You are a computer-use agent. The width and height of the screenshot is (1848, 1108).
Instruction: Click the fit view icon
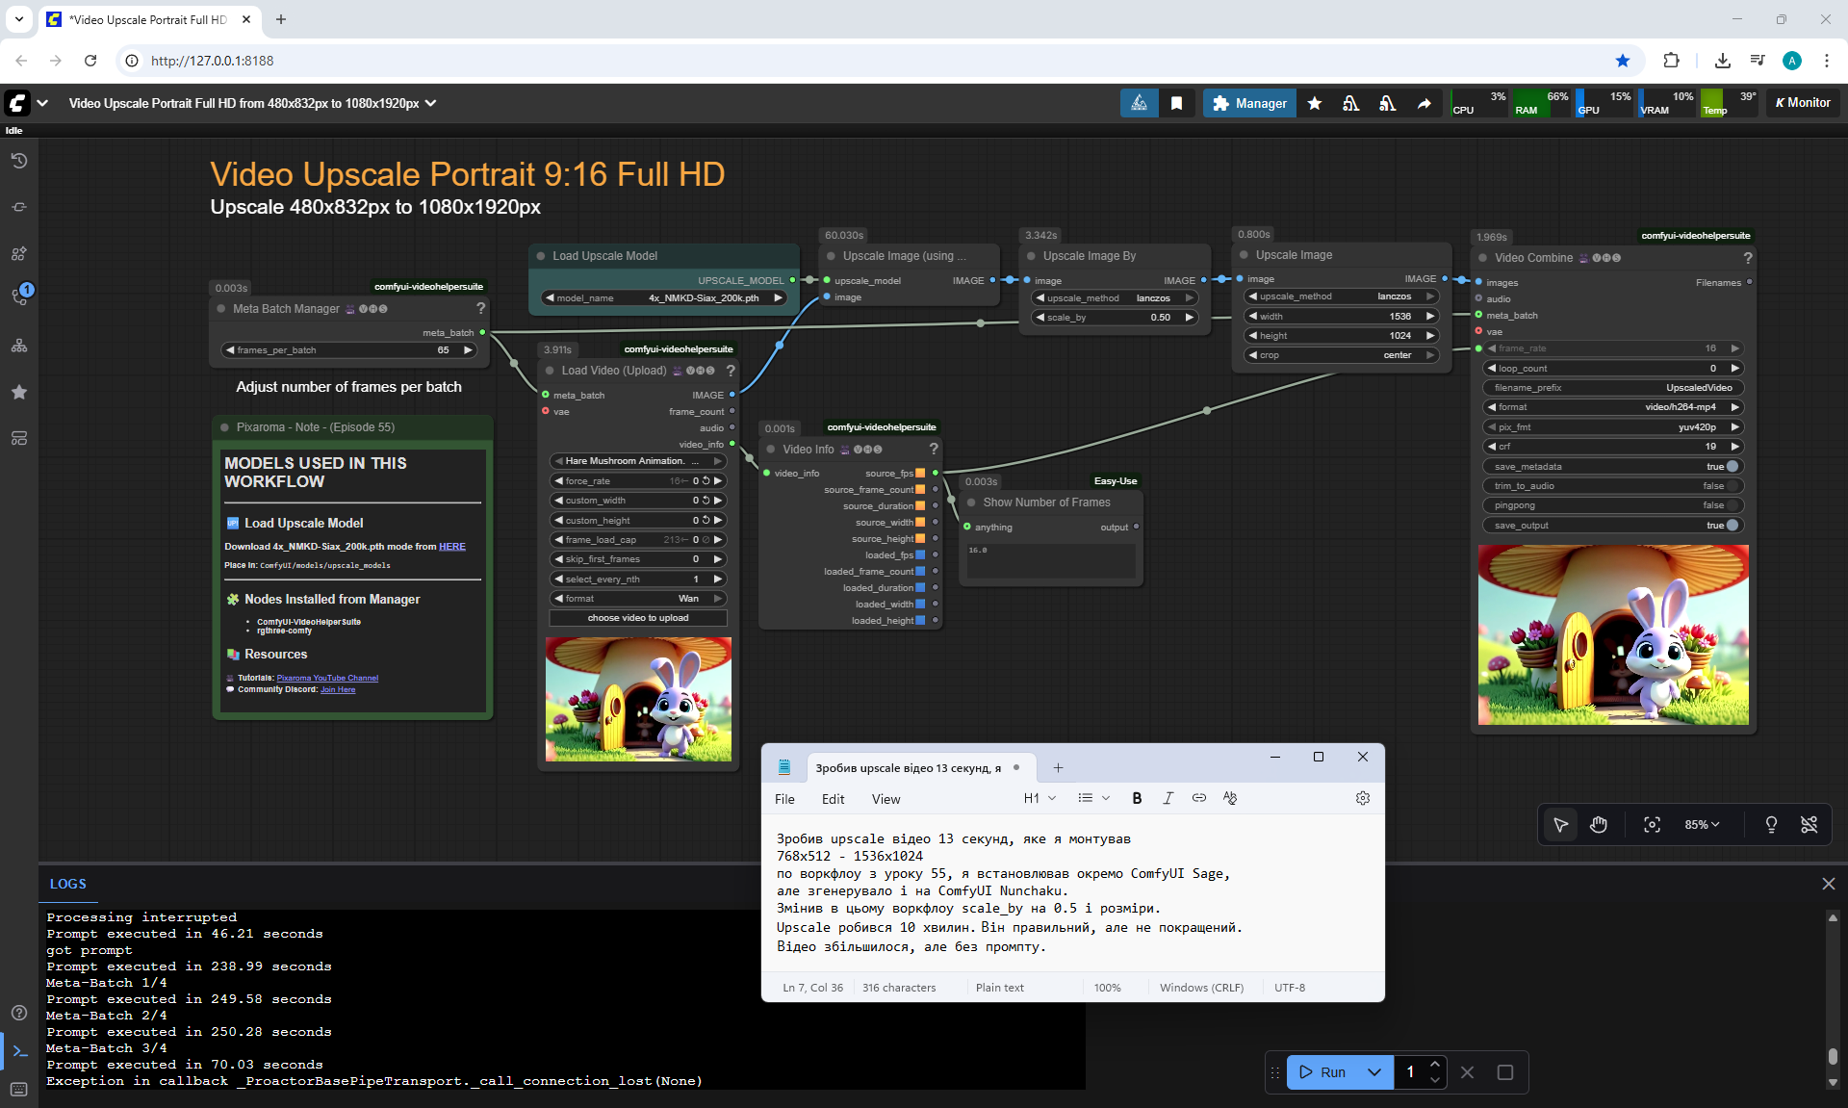point(1652,825)
